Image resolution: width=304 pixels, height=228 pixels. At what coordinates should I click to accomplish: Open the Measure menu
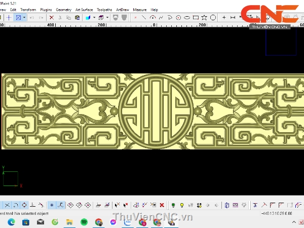(140, 10)
